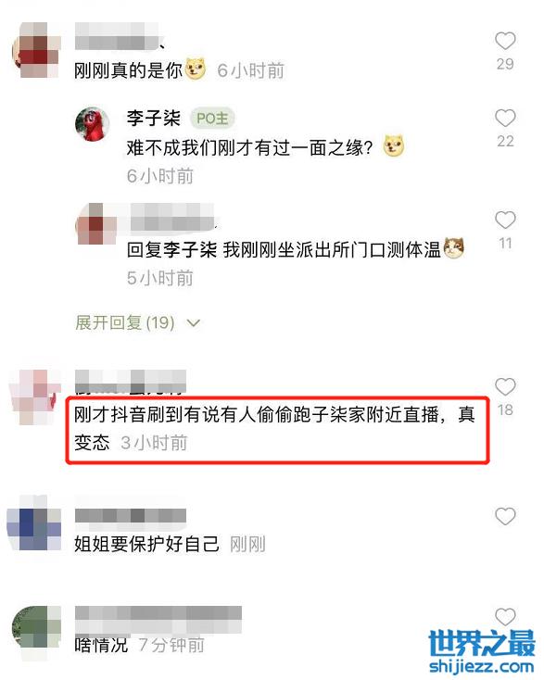Open the 李子柒 username link
The width and height of the screenshot is (544, 680).
[x=154, y=118]
